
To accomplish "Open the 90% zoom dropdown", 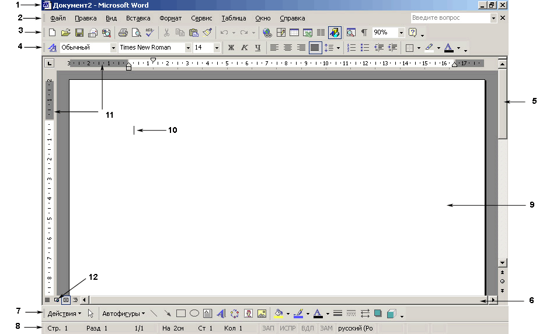I will [x=401, y=33].
